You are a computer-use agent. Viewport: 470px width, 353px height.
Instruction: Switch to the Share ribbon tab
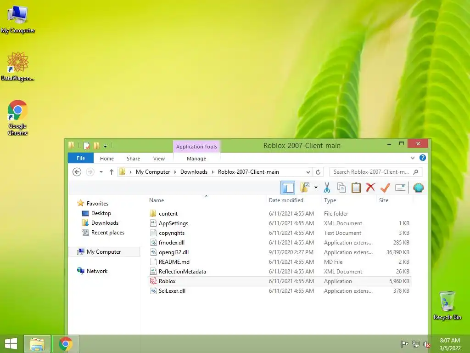pos(133,159)
